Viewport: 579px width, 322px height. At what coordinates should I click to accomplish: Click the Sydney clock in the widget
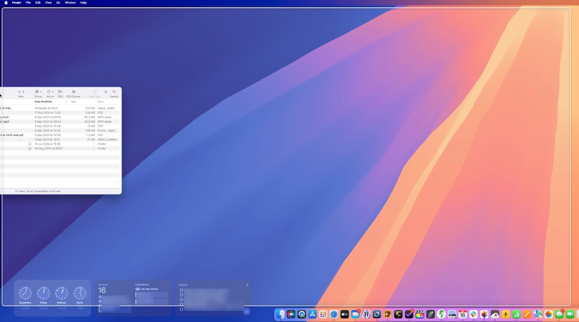(x=61, y=293)
